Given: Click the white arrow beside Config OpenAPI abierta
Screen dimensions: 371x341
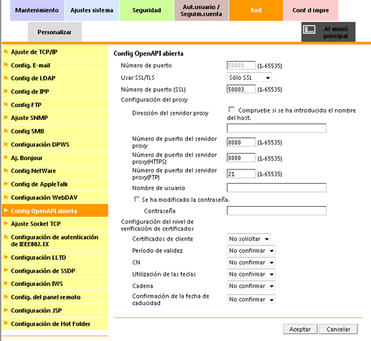Looking at the screenshot, I should (x=6, y=210).
